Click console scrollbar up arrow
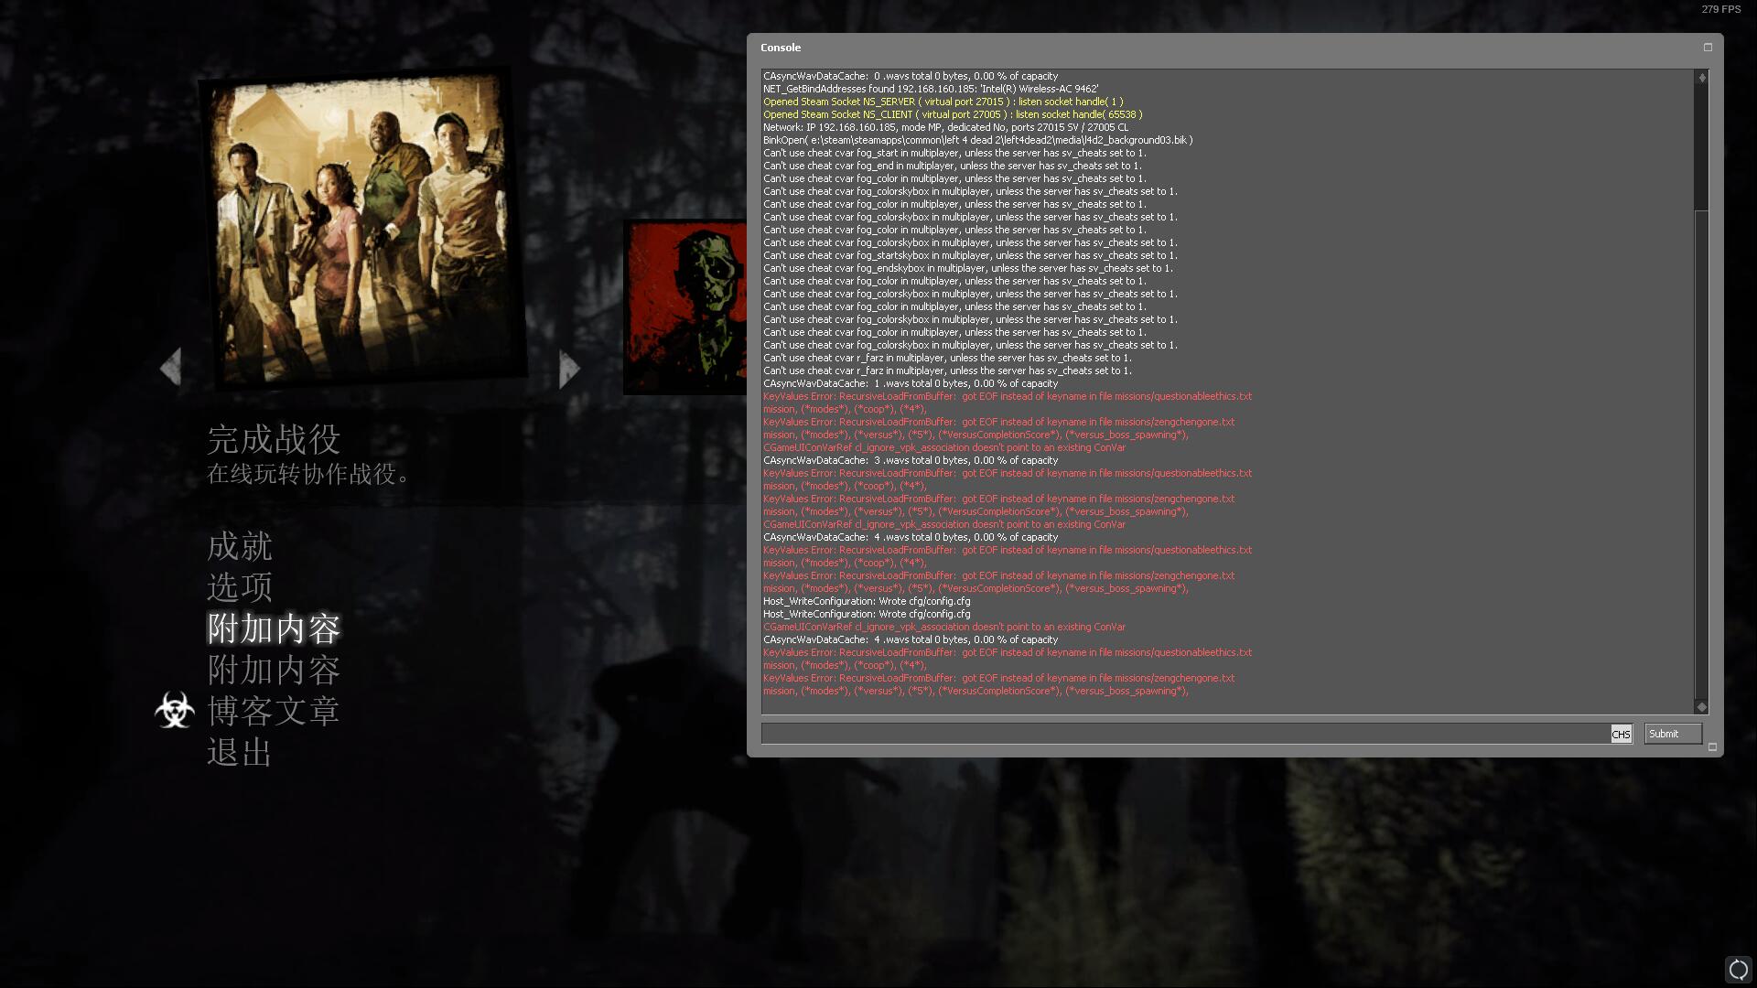The width and height of the screenshot is (1757, 988). point(1701,78)
